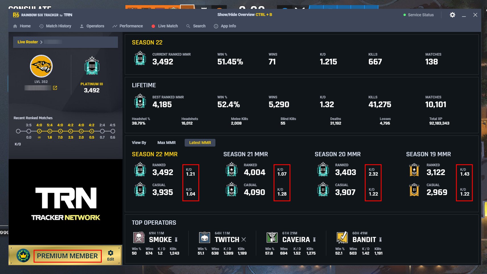
Task: Click the Smoke operator icon
Action: 139,237
